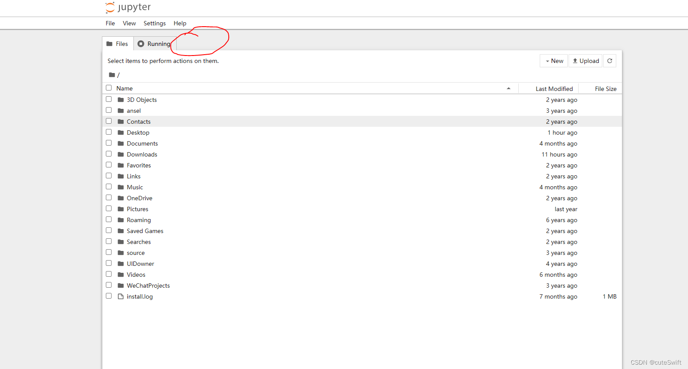Image resolution: width=688 pixels, height=369 pixels.
Task: Click the Pictures folder icon
Action: click(121, 209)
